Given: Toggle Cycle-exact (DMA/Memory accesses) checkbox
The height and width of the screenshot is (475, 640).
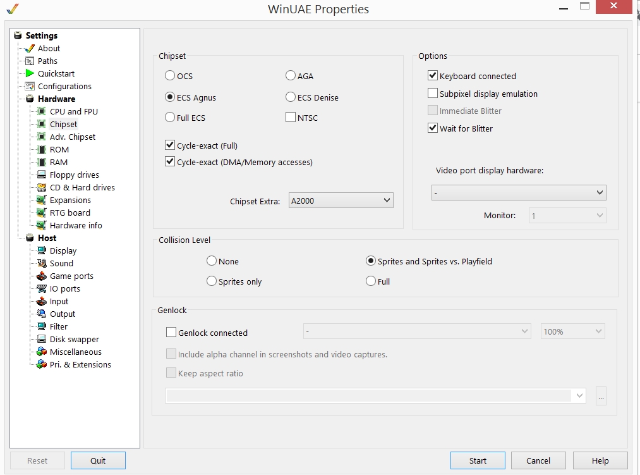Looking at the screenshot, I should pyautogui.click(x=170, y=161).
